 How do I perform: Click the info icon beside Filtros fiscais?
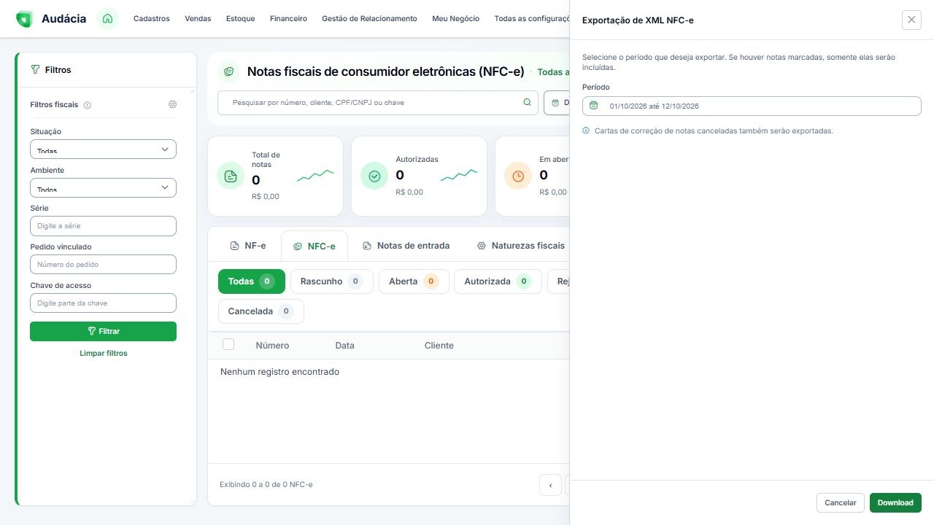(88, 105)
